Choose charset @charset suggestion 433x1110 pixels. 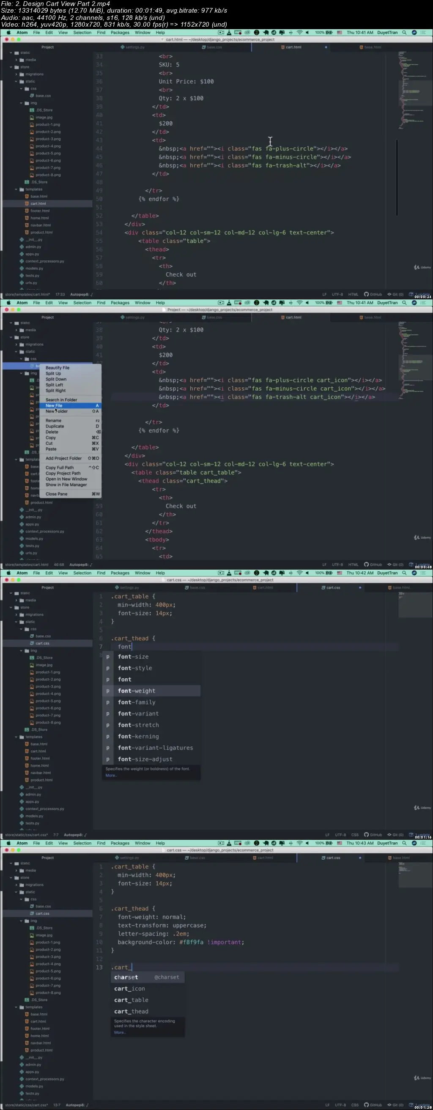pyautogui.click(x=148, y=977)
